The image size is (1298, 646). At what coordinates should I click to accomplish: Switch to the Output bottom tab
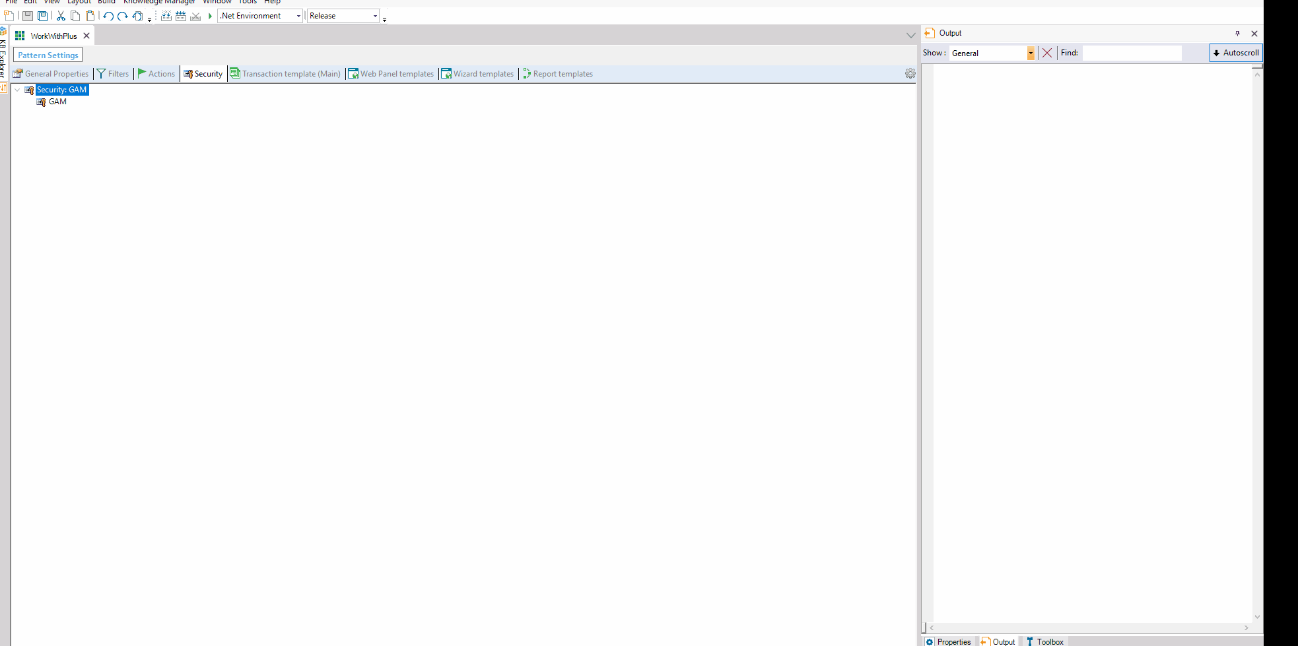click(x=998, y=641)
